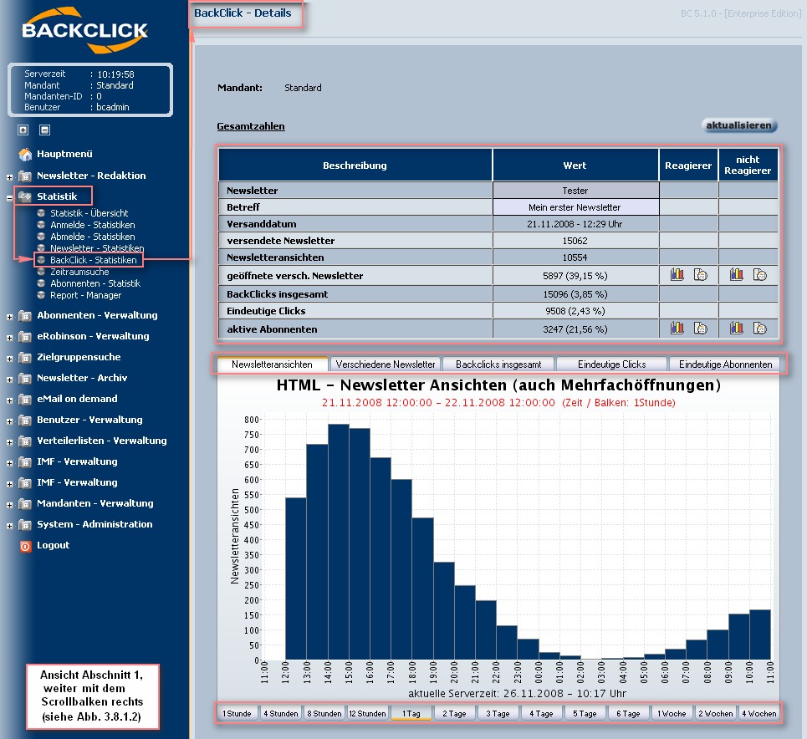Click the Newsletter - Redaktion folder icon

[x=25, y=176]
